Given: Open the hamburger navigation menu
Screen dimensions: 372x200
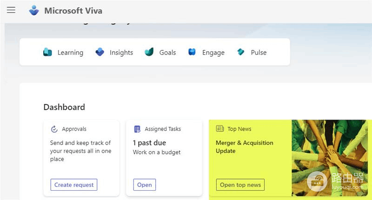Looking at the screenshot, I should pyautogui.click(x=11, y=10).
